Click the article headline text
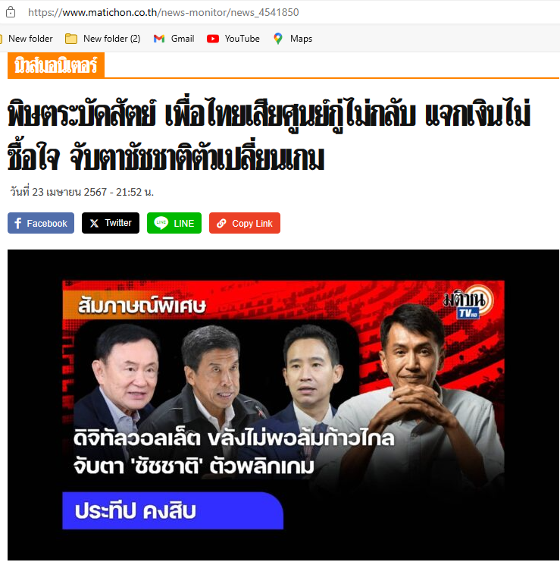560x562 pixels. coord(268,136)
